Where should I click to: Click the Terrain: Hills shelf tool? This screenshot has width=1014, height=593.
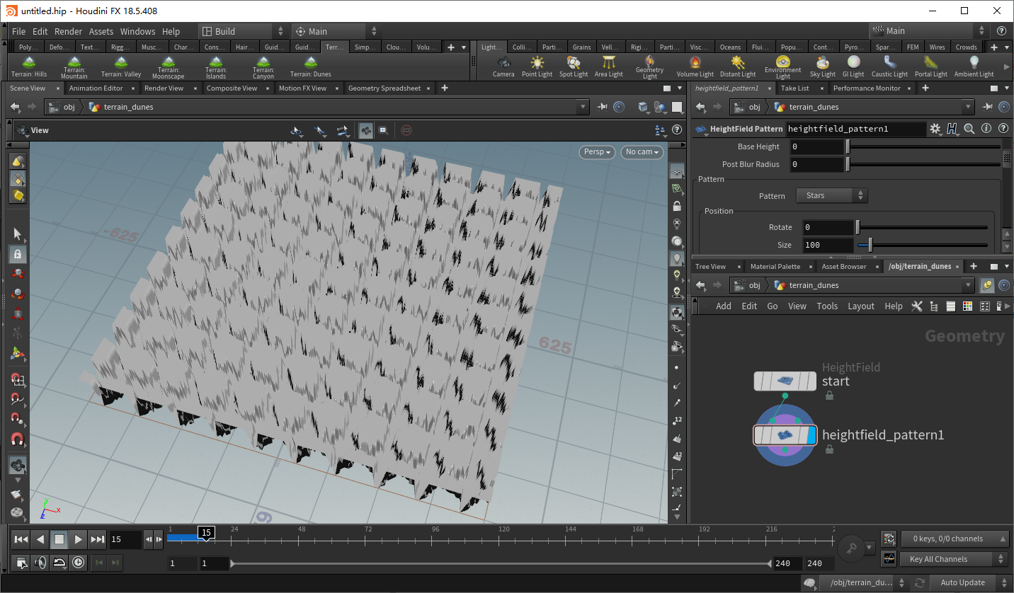[x=28, y=67]
